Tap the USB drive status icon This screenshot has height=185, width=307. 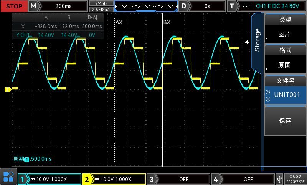click(x=279, y=179)
